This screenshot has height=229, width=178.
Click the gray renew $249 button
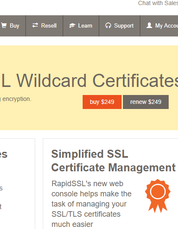coord(146,102)
